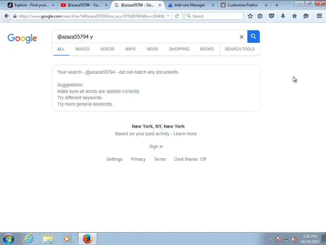
Task: Select the ALL results tab
Action: click(61, 49)
